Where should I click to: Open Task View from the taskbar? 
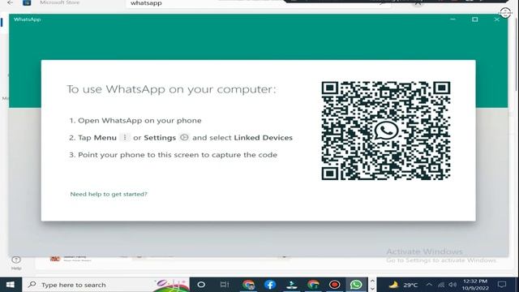[x=225, y=285]
